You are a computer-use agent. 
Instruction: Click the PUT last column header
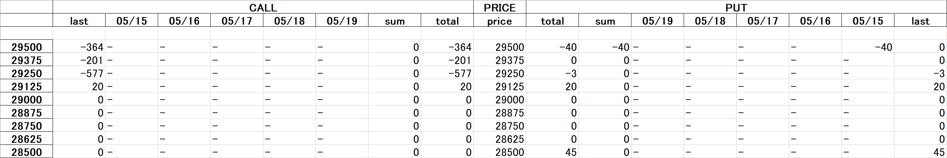click(x=920, y=21)
